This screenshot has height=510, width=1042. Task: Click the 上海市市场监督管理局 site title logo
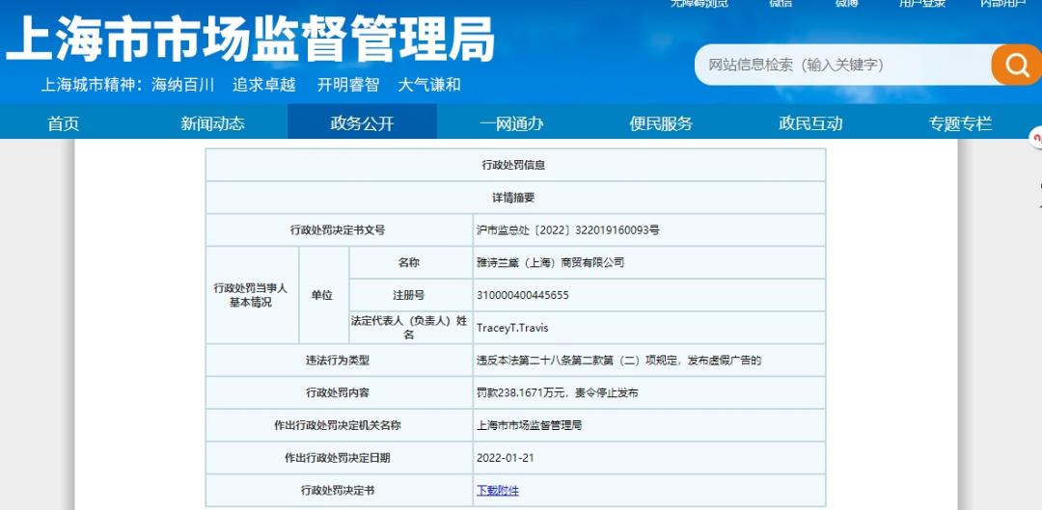point(251,42)
